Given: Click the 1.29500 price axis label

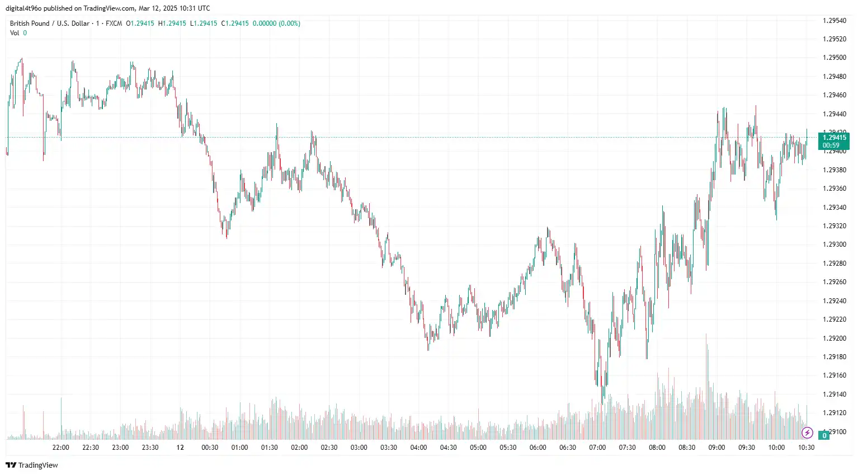Looking at the screenshot, I should (x=835, y=58).
